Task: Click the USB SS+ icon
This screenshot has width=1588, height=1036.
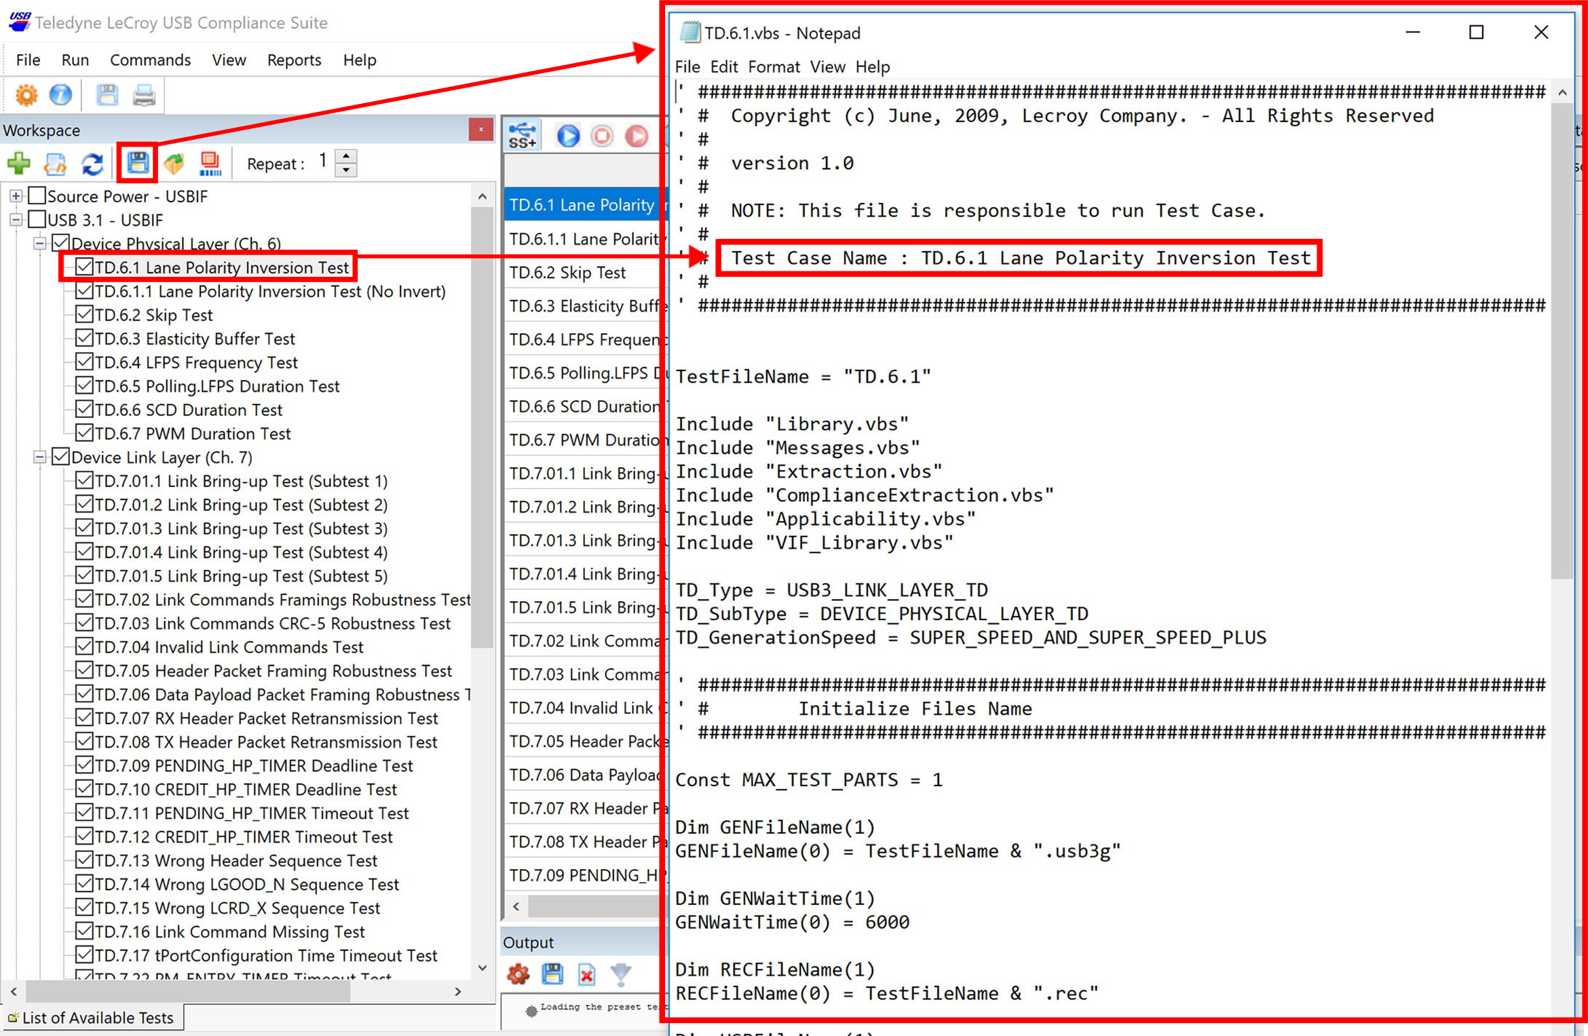Action: click(523, 136)
